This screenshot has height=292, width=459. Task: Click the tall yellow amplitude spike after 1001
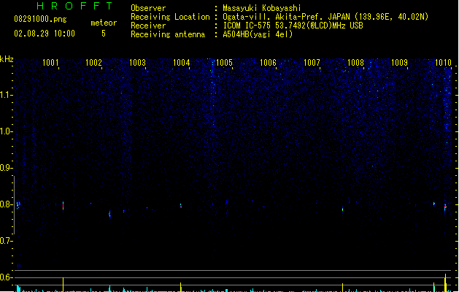pyautogui.click(x=63, y=285)
